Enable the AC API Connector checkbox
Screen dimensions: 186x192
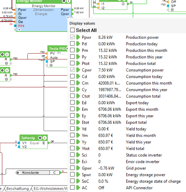click(x=72, y=188)
